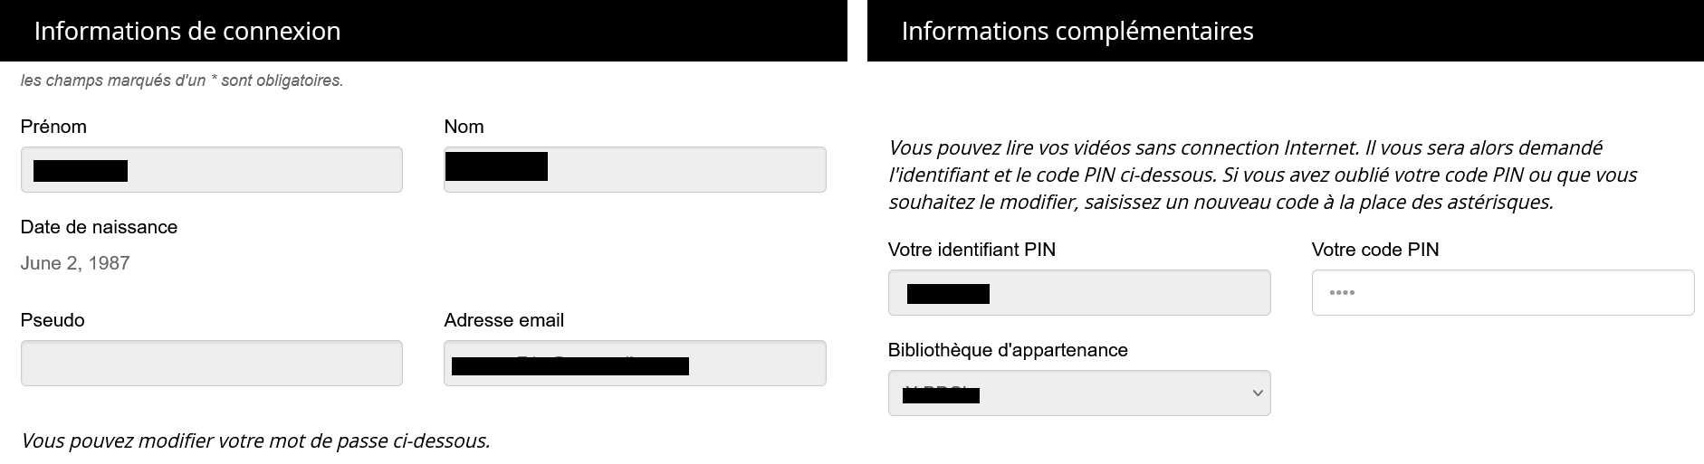
Task: Click the Adresse email label
Action: [503, 320]
